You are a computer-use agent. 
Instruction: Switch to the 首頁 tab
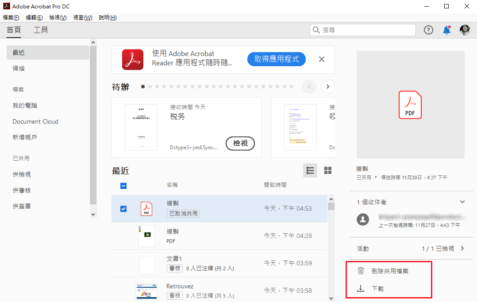(14, 30)
